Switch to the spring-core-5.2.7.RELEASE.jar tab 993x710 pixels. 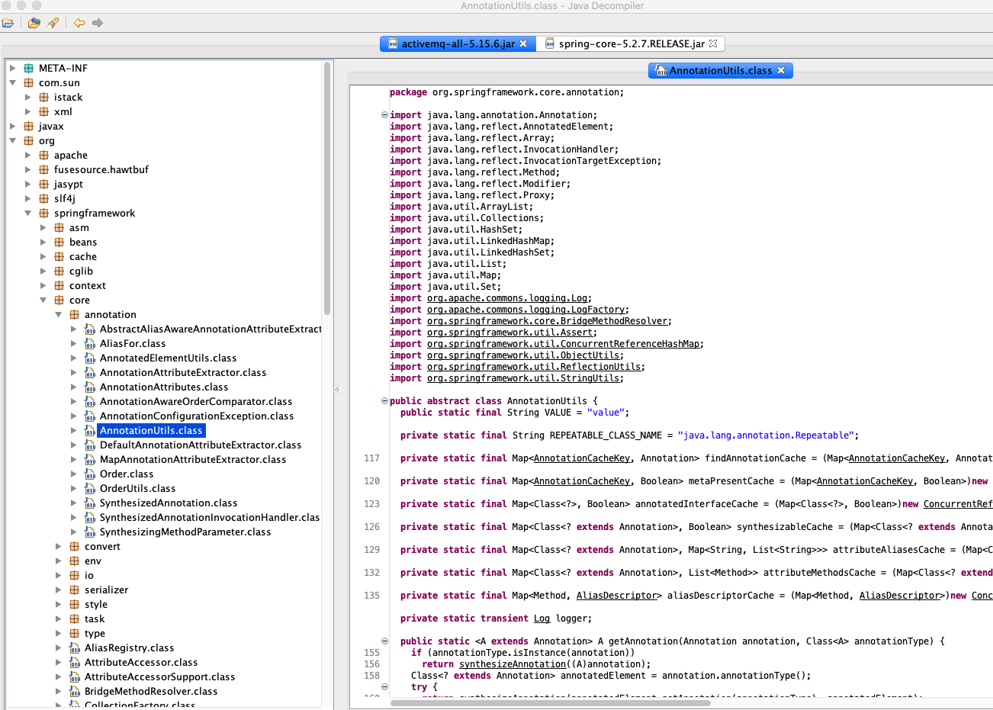coord(633,43)
